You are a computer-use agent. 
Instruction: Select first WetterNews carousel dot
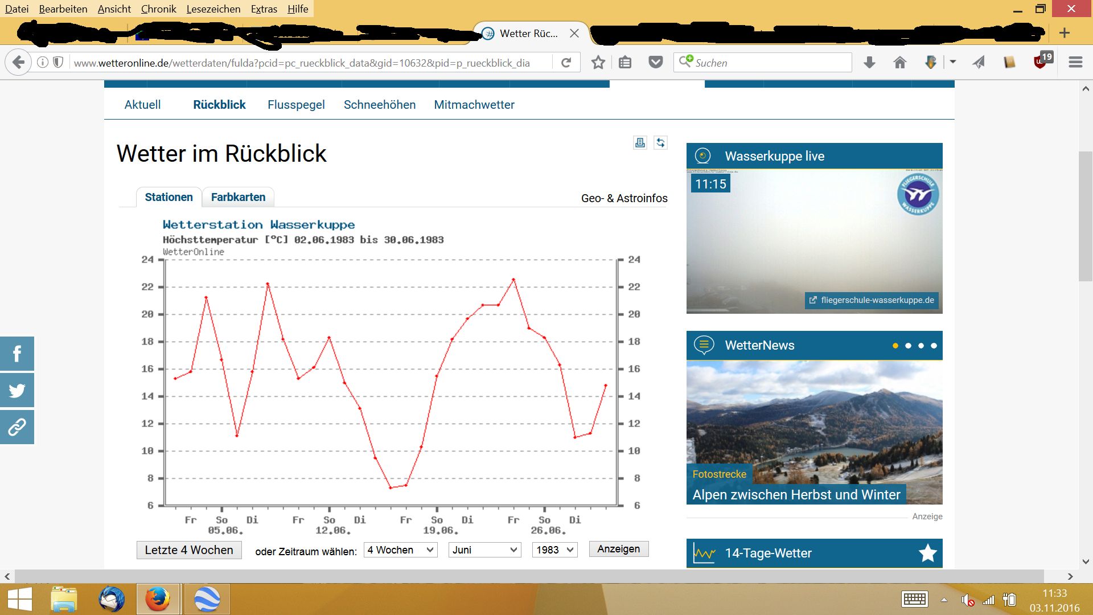coord(895,346)
